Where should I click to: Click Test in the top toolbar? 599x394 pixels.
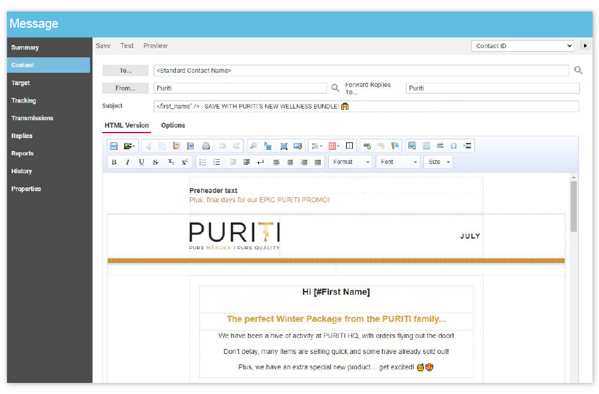click(127, 46)
